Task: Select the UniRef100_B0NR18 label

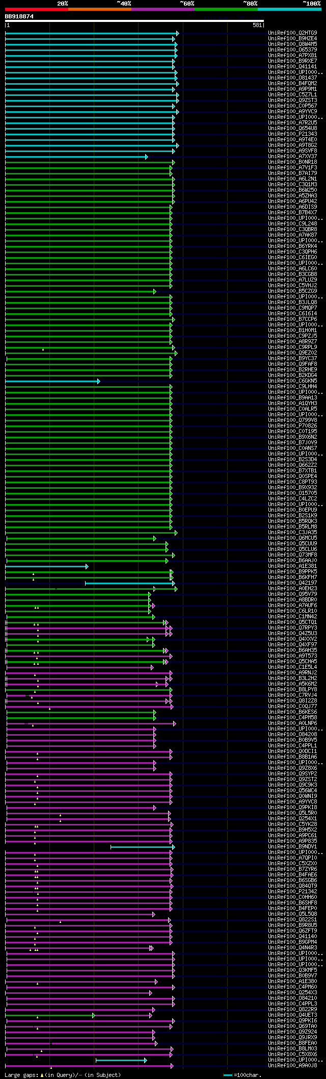Action: click(292, 162)
